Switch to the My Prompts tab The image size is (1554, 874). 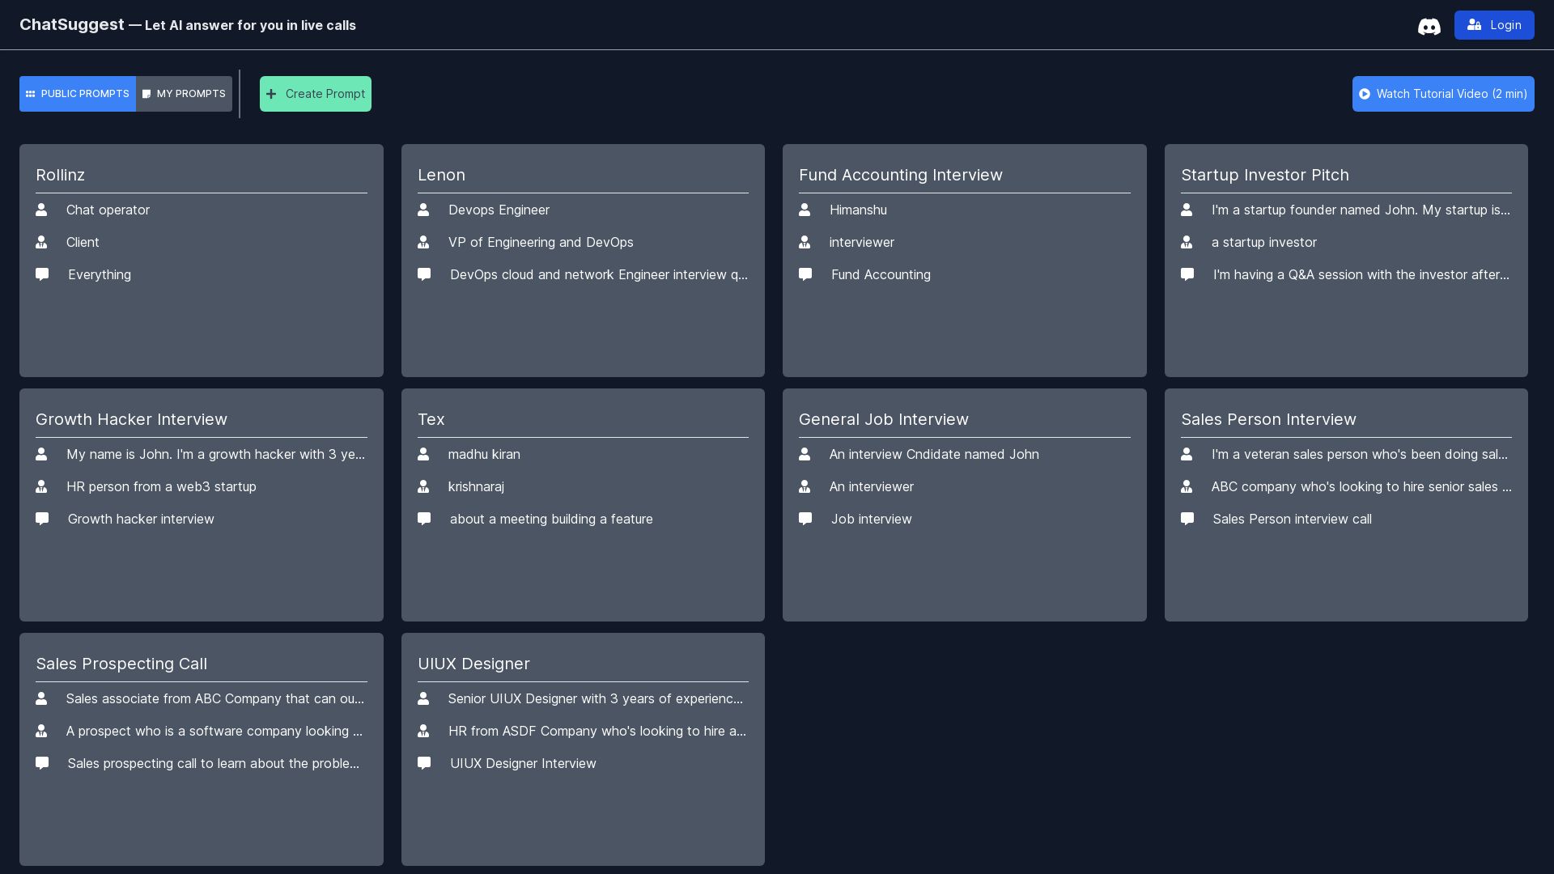(184, 94)
